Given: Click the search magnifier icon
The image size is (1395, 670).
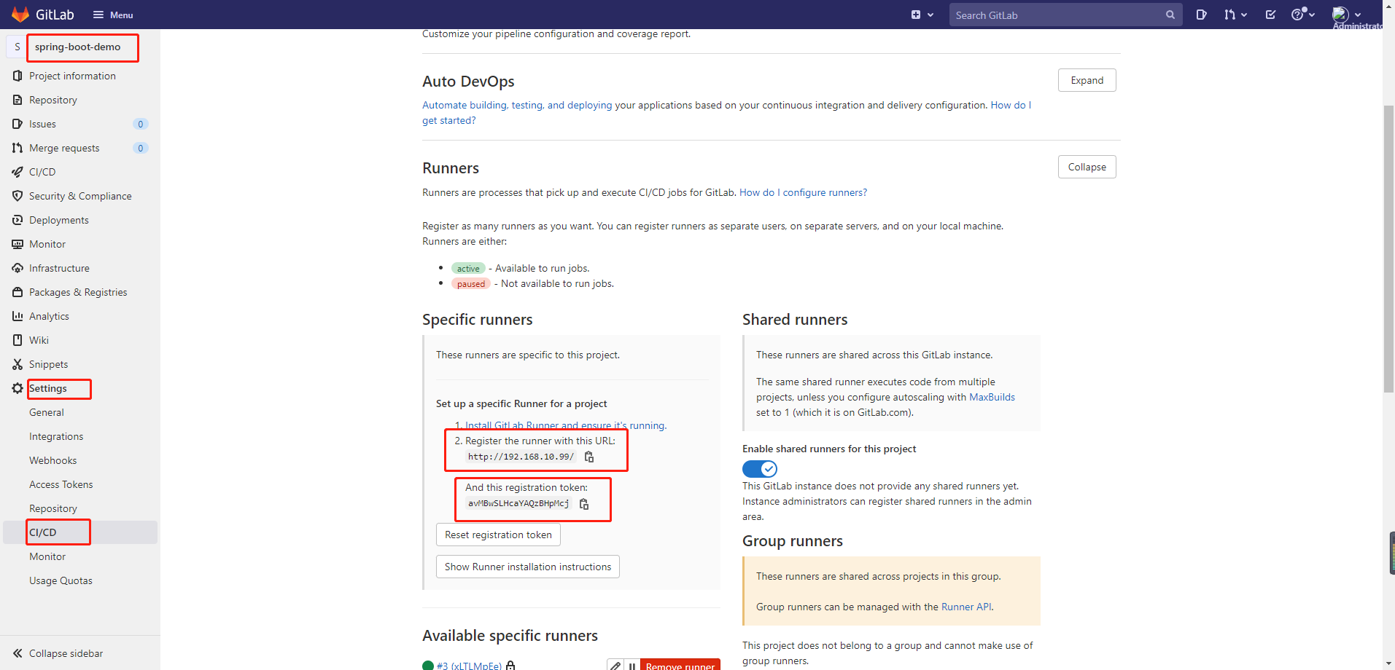Looking at the screenshot, I should click(1170, 15).
